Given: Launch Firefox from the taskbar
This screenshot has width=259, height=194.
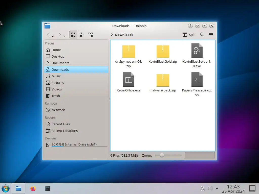Looking at the screenshot, I should [x=33, y=188].
